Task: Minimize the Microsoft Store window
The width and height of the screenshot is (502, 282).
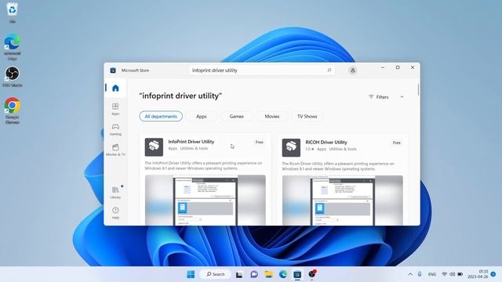Action: coord(383,67)
